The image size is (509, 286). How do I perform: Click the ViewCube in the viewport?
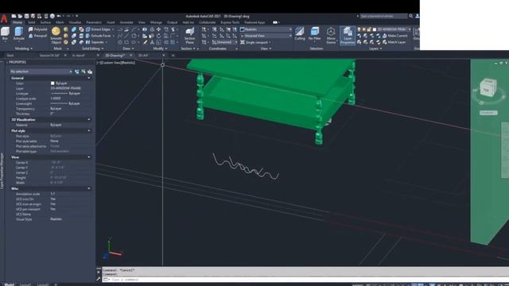[488, 87]
